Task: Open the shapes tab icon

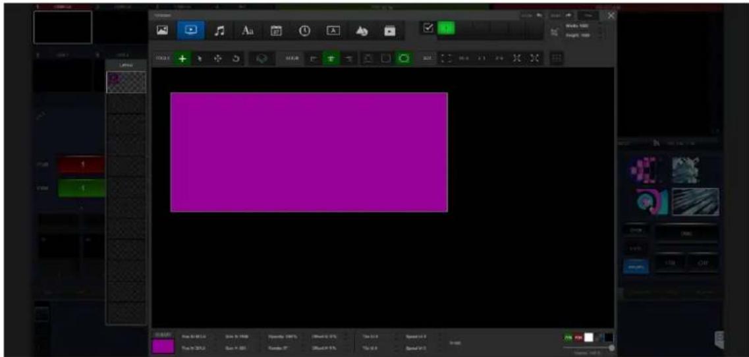Action: [361, 30]
